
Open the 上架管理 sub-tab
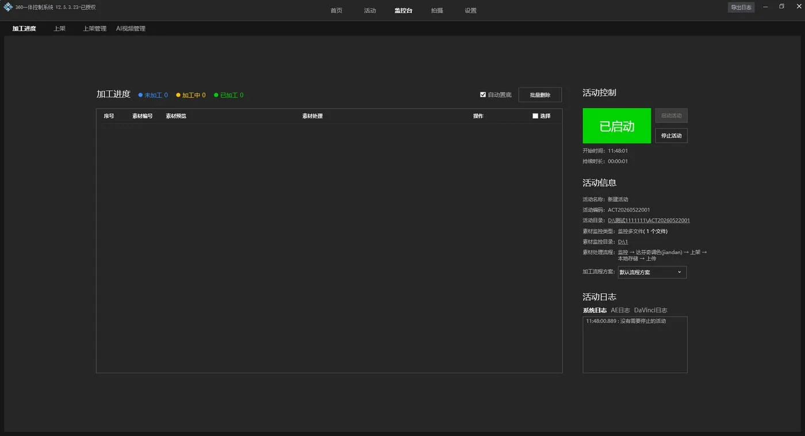point(94,28)
